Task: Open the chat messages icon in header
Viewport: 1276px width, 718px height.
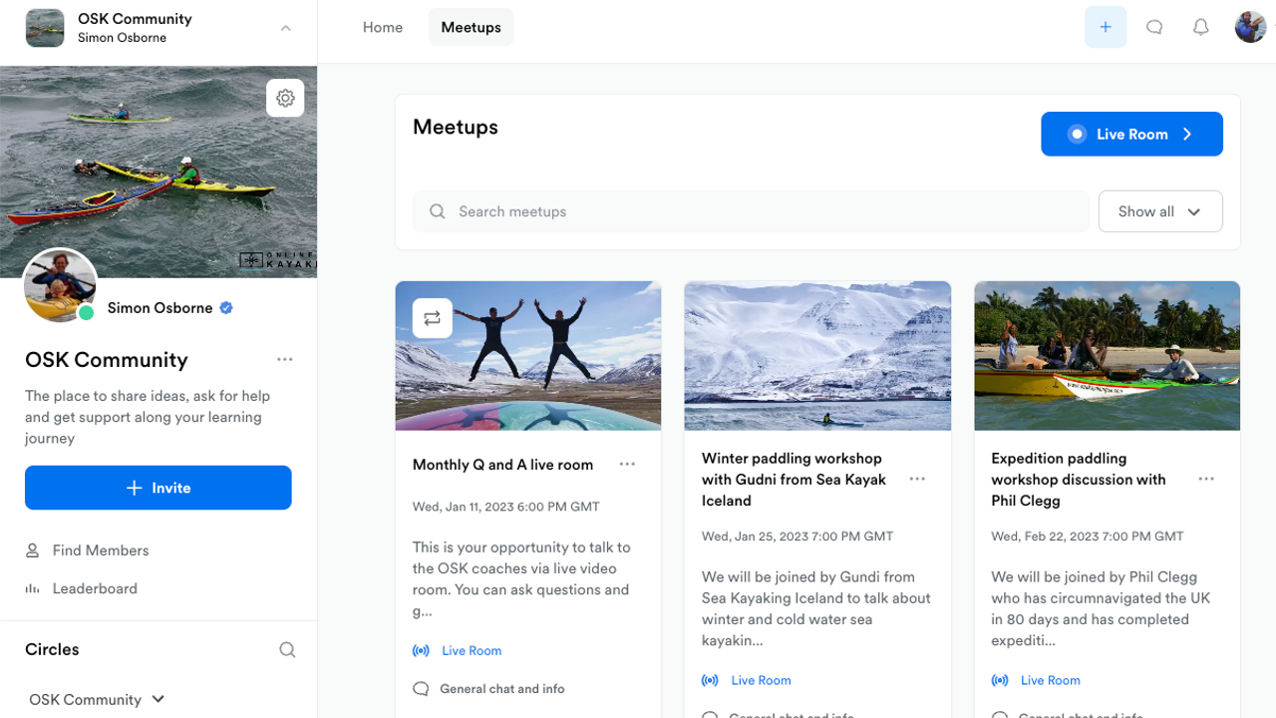Action: 1154,27
